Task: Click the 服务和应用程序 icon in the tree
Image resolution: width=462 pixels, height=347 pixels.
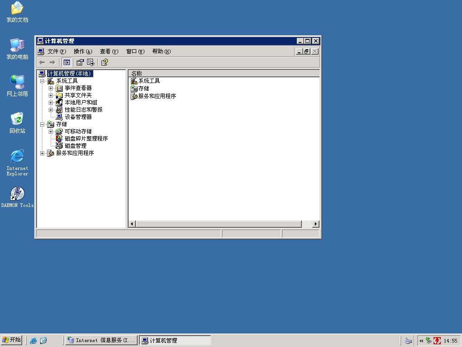Action: (x=51, y=153)
